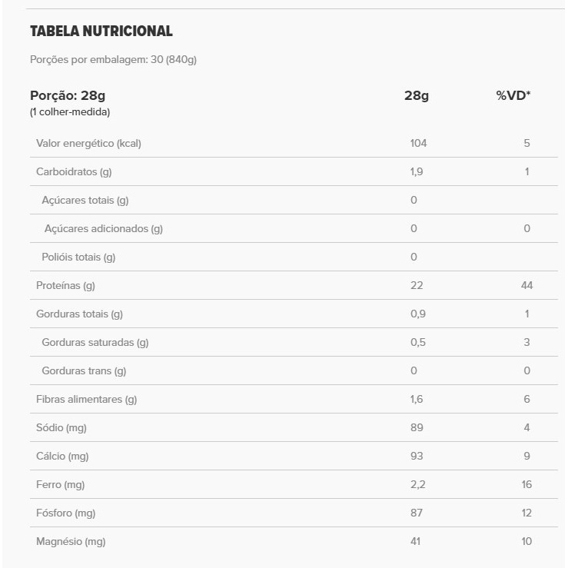Select the Valor energético (kcal) row label
The height and width of the screenshot is (568, 568).
[x=88, y=143]
